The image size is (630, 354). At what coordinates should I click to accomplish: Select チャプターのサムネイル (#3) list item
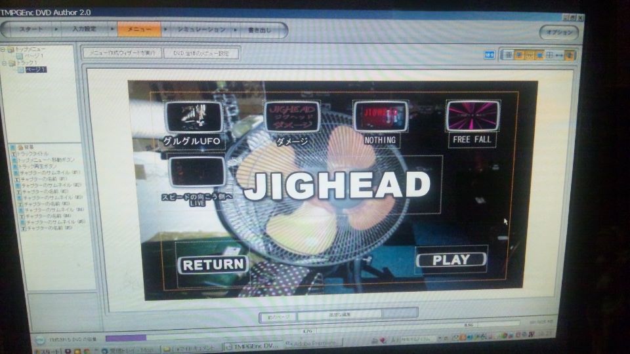click(x=52, y=197)
